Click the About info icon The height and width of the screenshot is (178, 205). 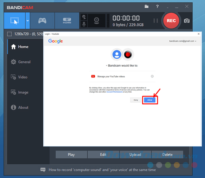[13, 107]
